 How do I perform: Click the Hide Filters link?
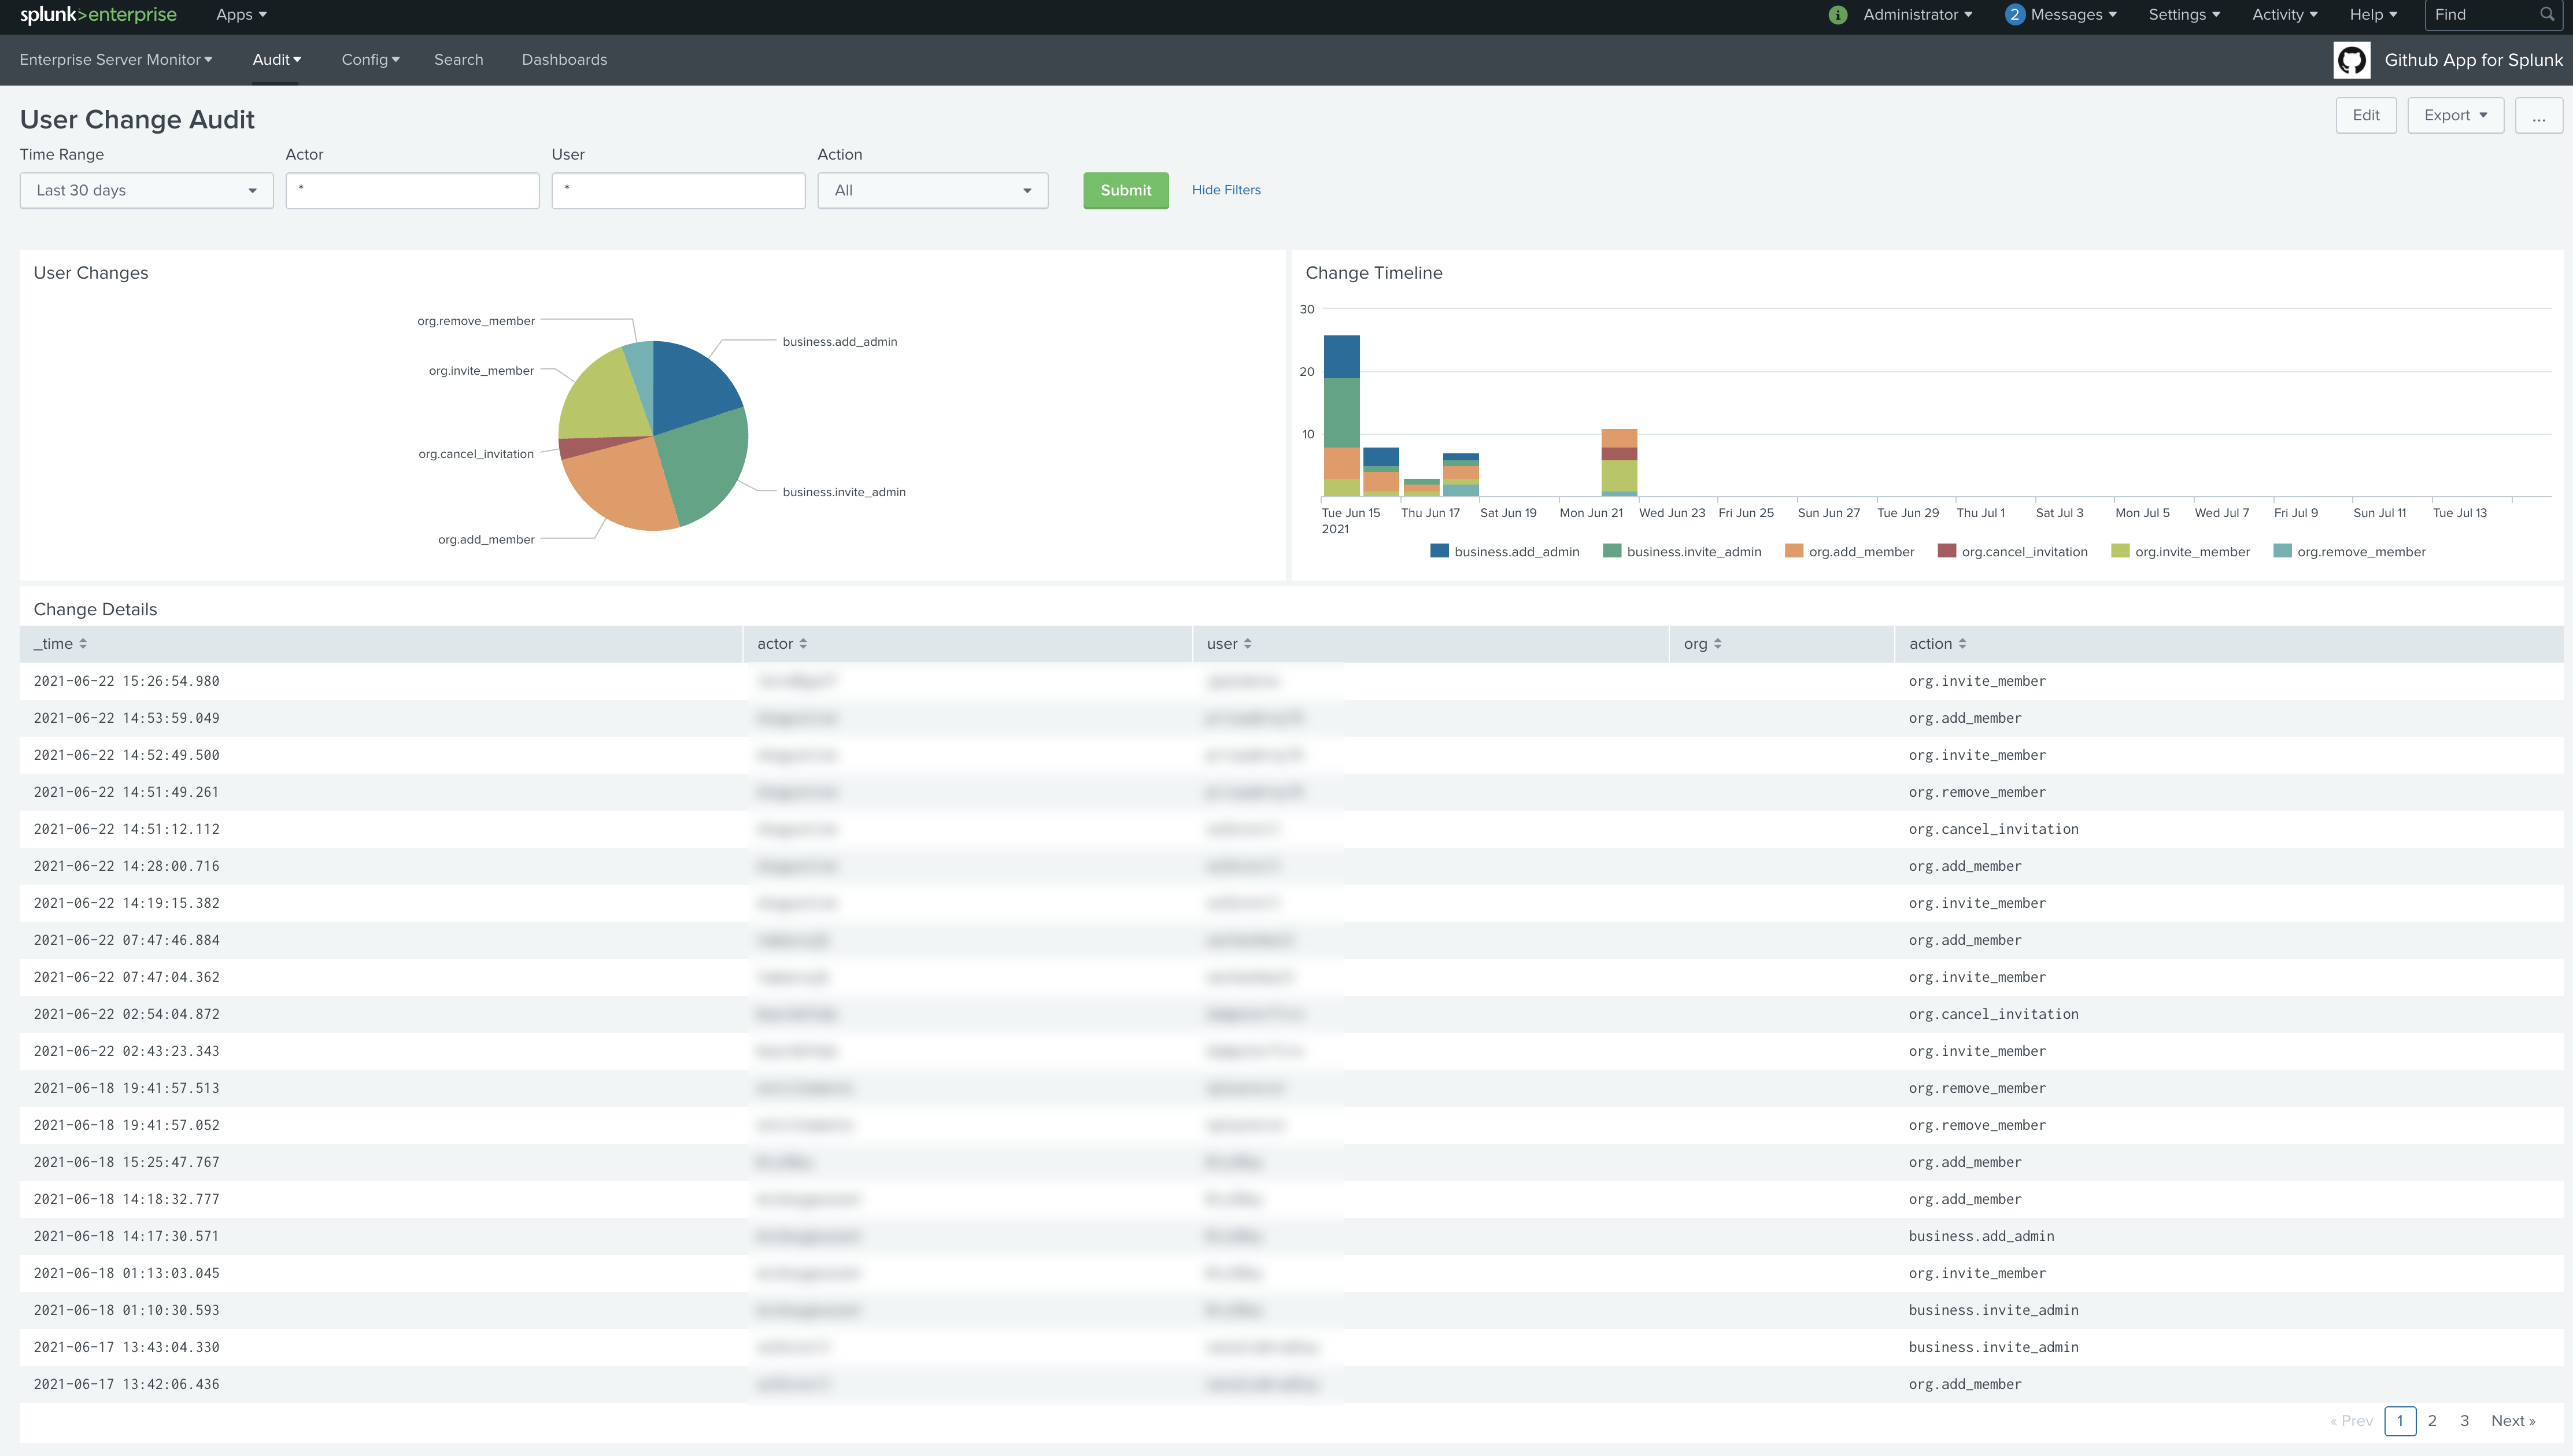point(1226,190)
